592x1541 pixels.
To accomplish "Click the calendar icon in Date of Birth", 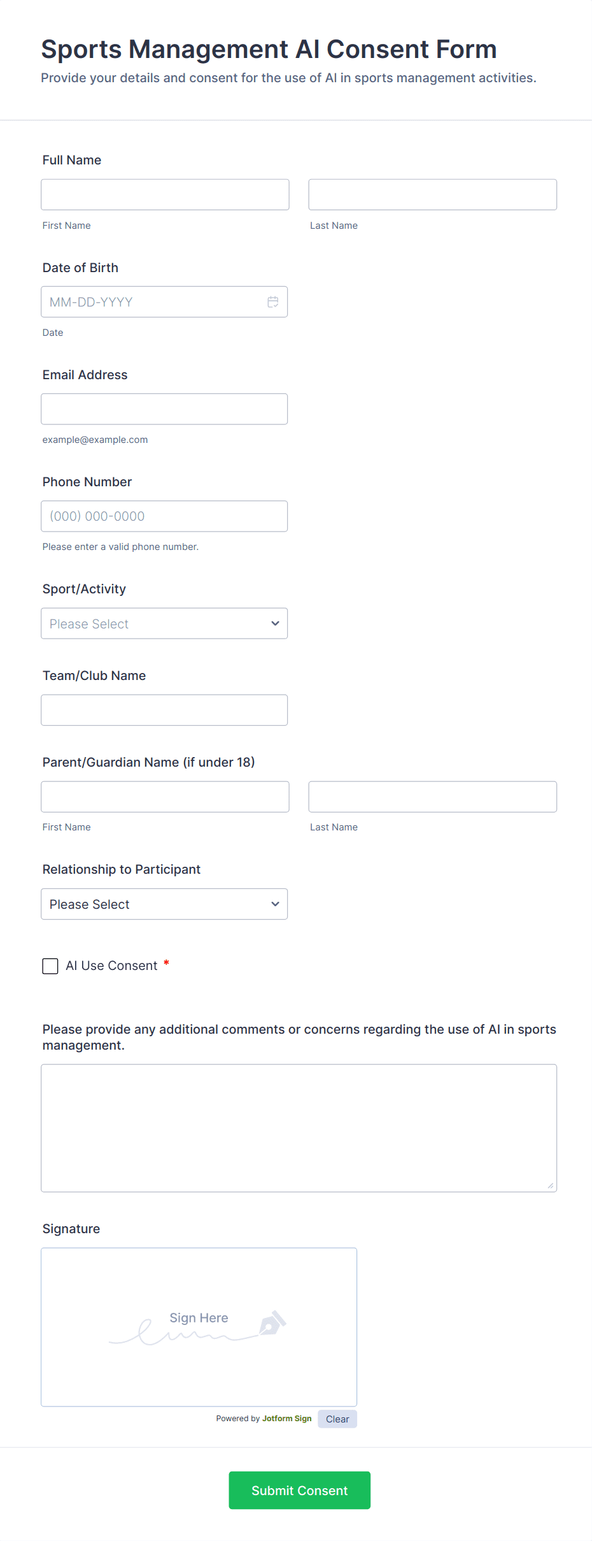I will [273, 302].
